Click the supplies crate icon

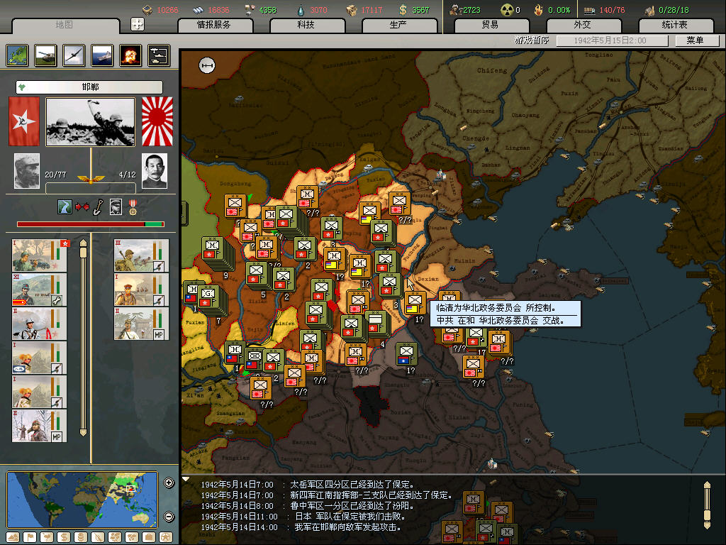pyautogui.click(x=352, y=10)
